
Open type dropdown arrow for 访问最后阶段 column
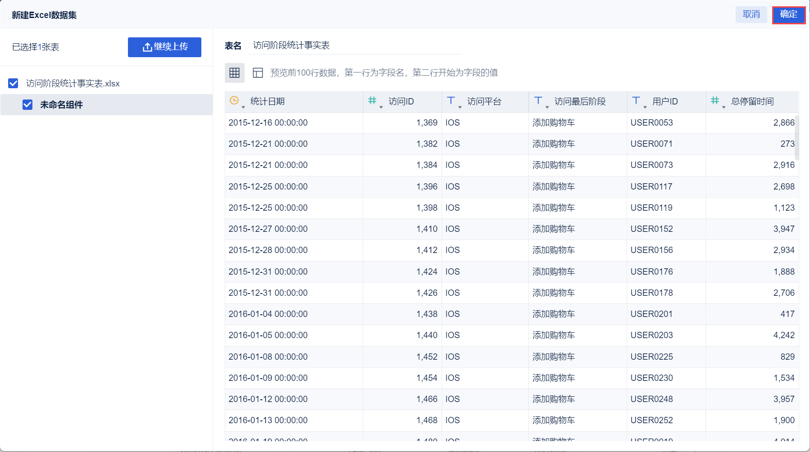[547, 107]
